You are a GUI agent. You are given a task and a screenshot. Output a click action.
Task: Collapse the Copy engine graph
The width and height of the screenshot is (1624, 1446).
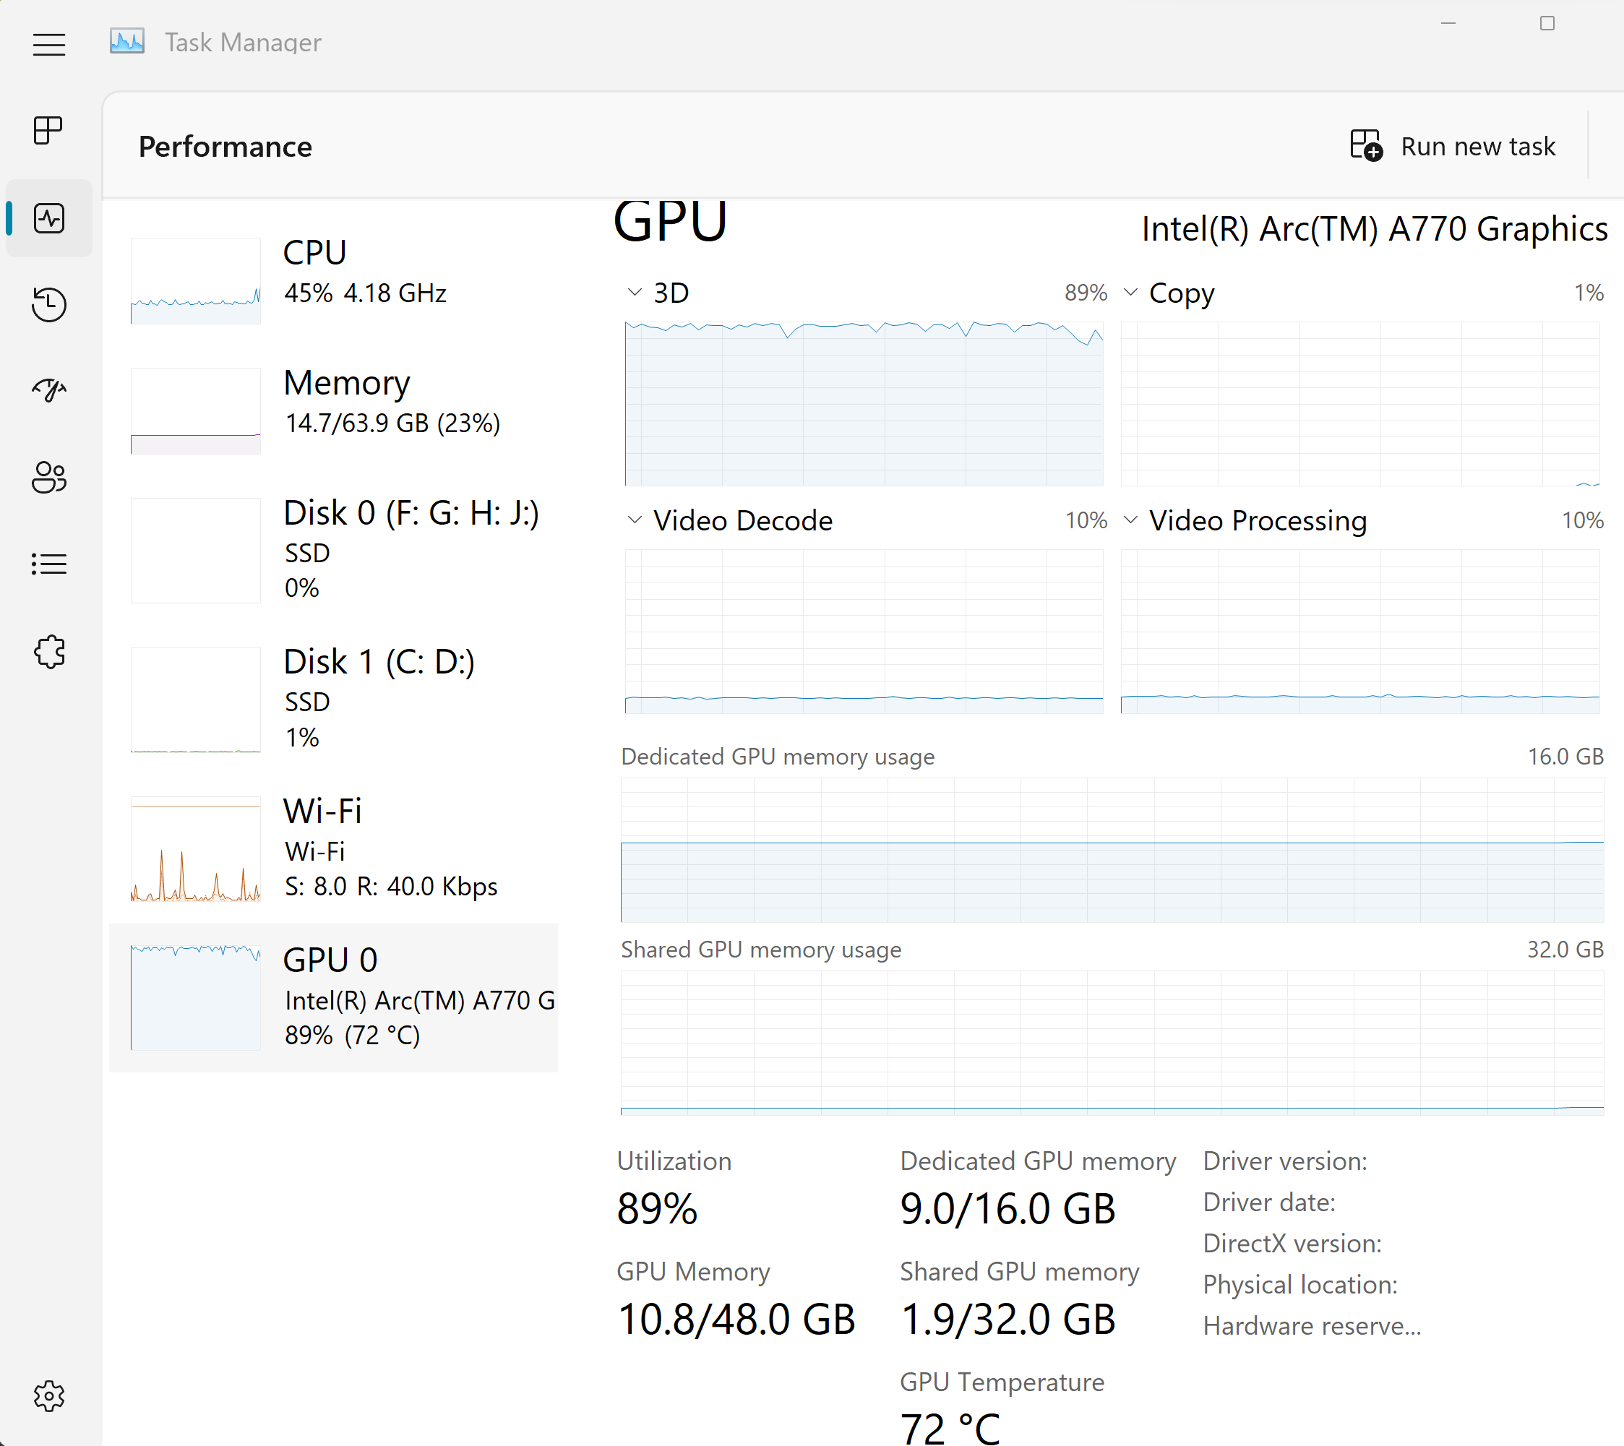tap(1131, 293)
